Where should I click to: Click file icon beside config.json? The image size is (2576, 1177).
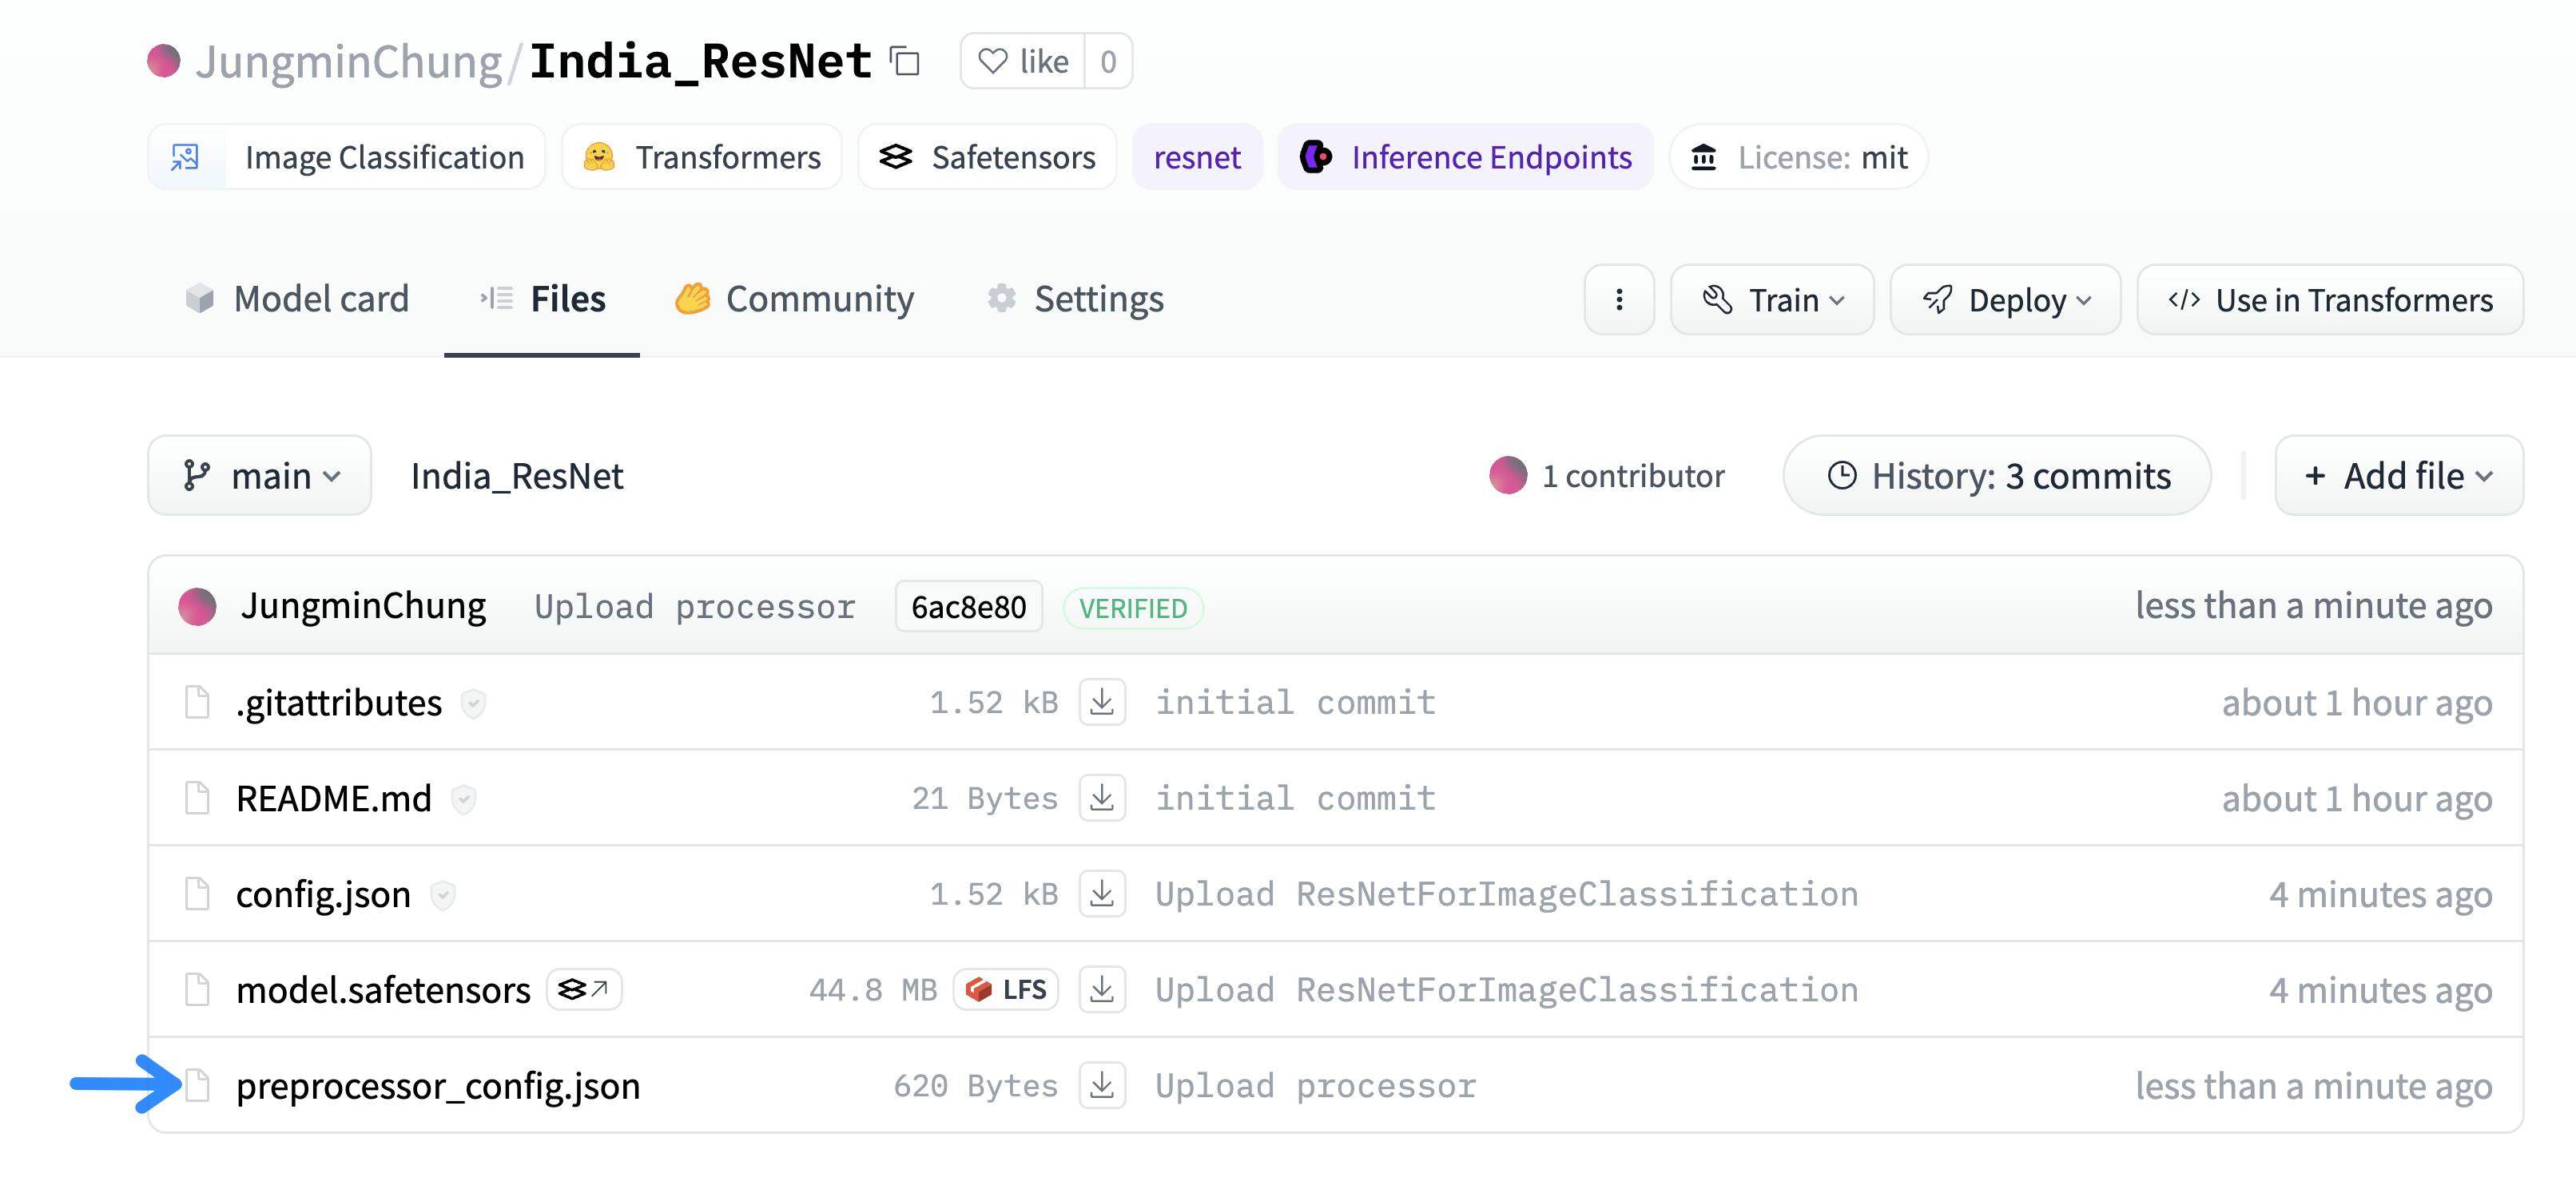[x=197, y=894]
